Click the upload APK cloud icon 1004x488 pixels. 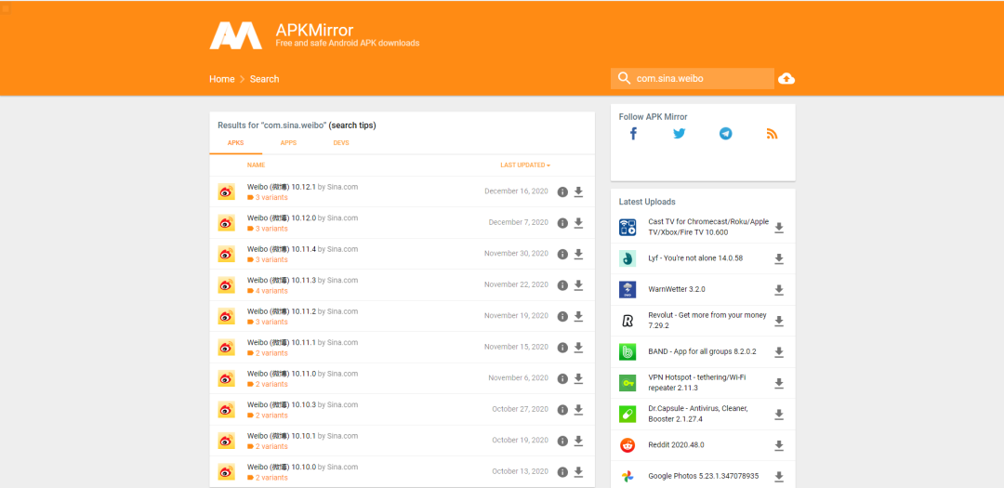[786, 79]
